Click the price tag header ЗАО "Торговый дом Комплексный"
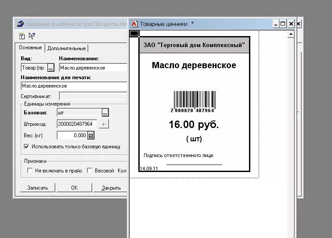 coord(194,45)
